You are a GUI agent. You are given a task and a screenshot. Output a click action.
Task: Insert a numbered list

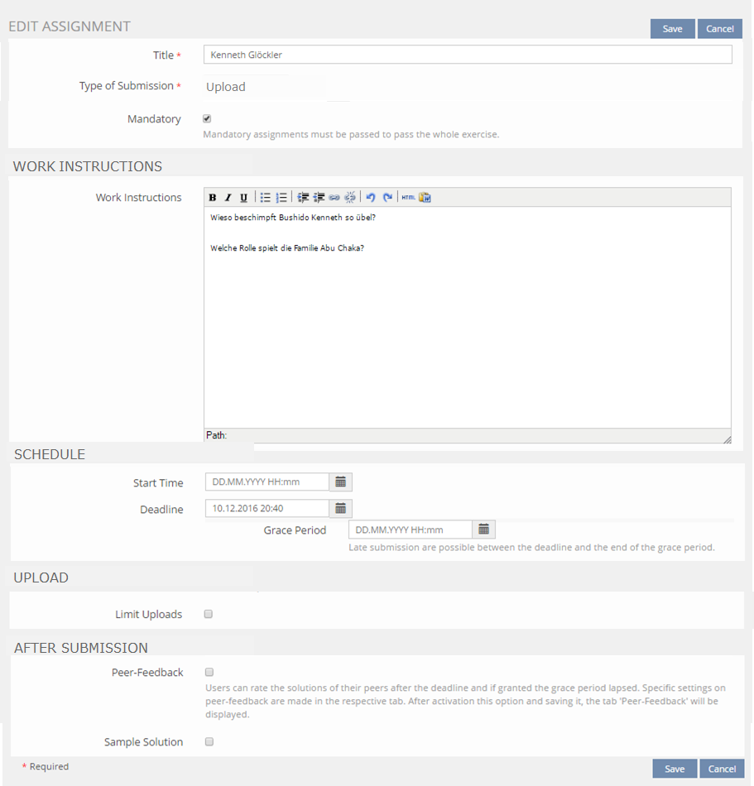(x=281, y=198)
